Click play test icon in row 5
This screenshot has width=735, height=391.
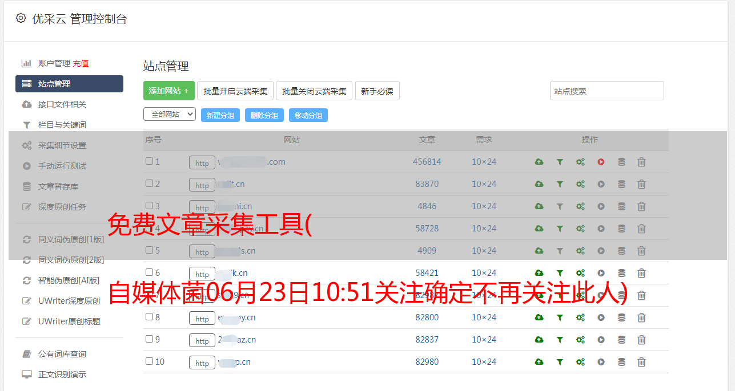click(x=601, y=251)
